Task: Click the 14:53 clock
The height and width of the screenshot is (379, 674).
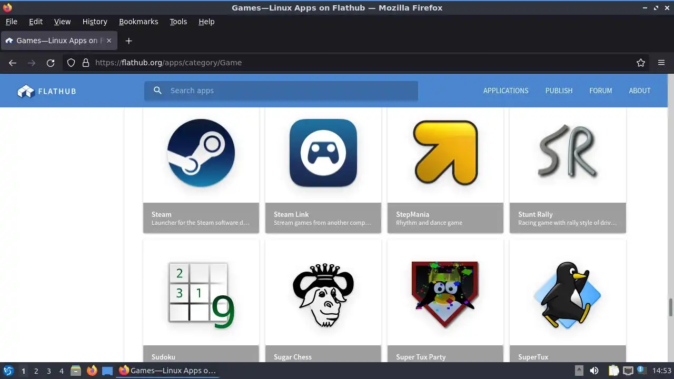Action: (662, 371)
